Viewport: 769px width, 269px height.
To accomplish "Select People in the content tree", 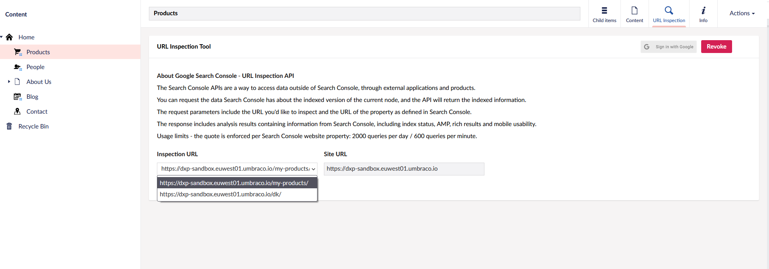I will pyautogui.click(x=35, y=67).
